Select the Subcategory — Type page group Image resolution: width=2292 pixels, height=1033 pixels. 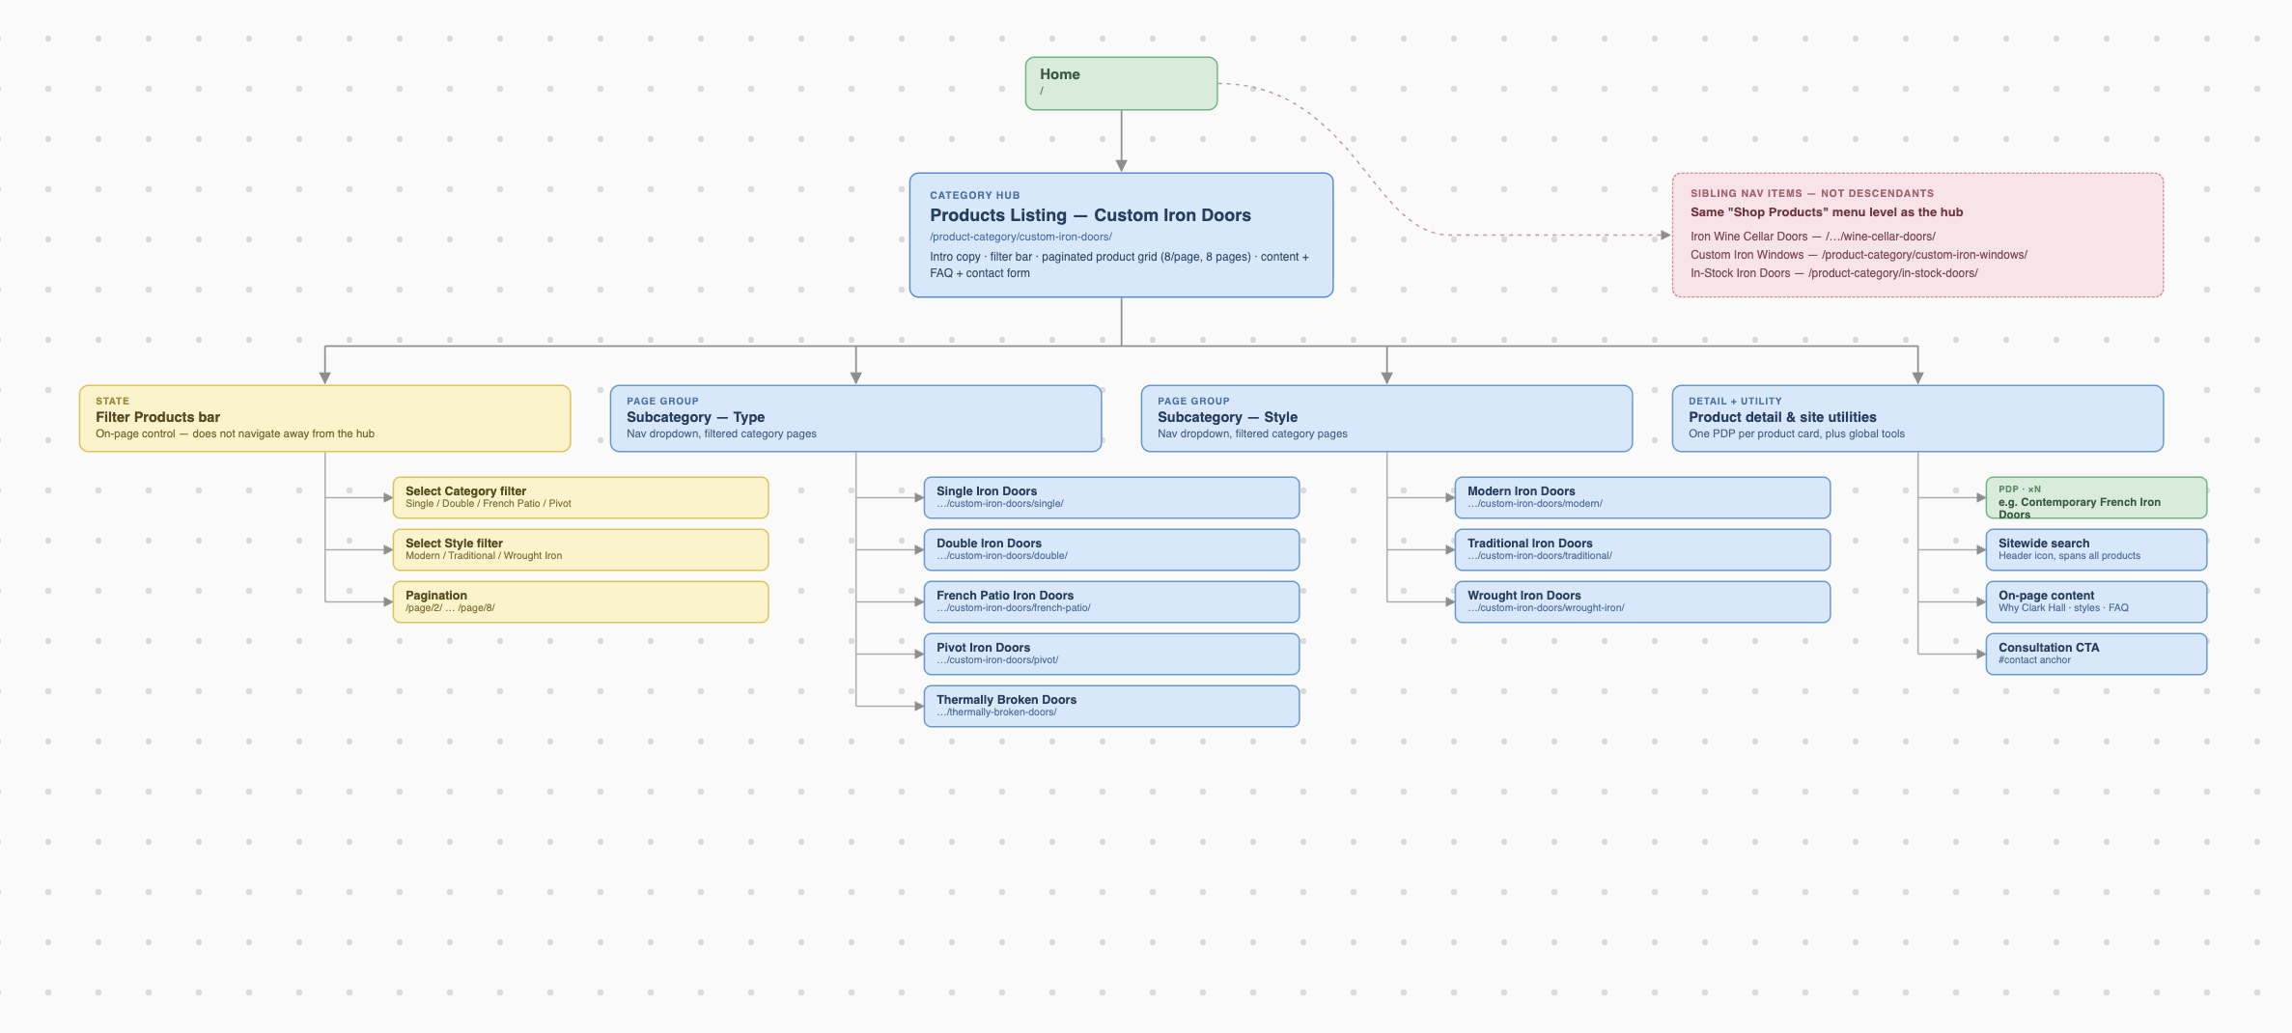[855, 418]
